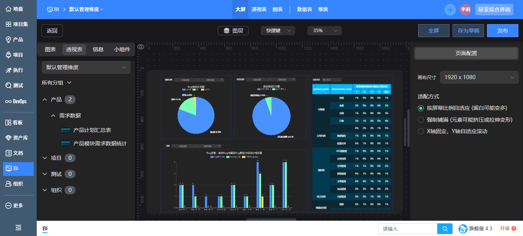Open the 图层 layers button
This screenshot has height=236, width=523.
click(x=233, y=31)
